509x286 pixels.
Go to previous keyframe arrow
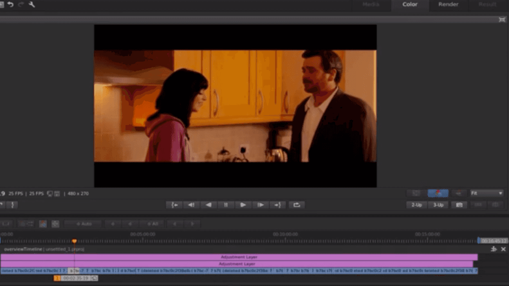175,224
